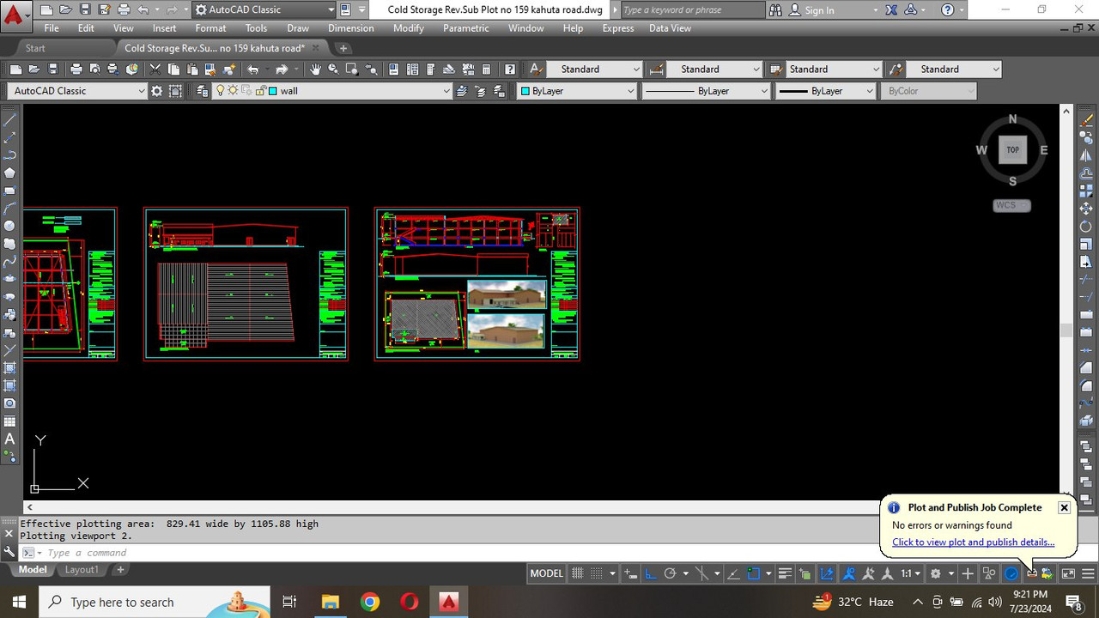The height and width of the screenshot is (618, 1099).
Task: Click the Customization hamburger icon in status bar
Action: point(1088,573)
